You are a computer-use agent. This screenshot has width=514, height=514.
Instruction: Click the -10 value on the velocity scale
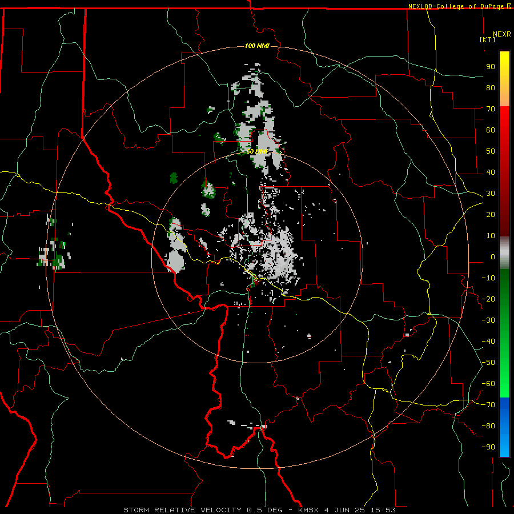click(488, 278)
